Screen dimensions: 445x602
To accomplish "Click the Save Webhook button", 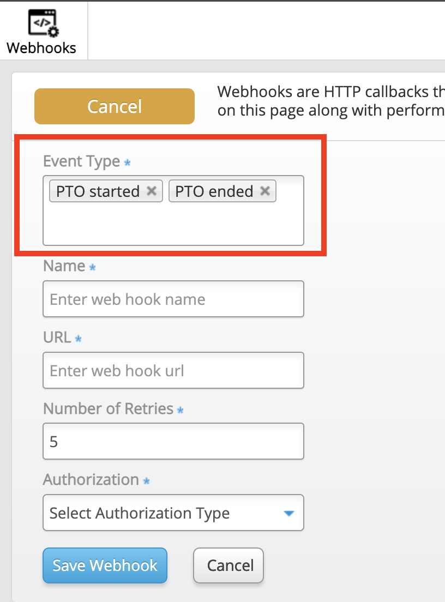I will pos(105,565).
